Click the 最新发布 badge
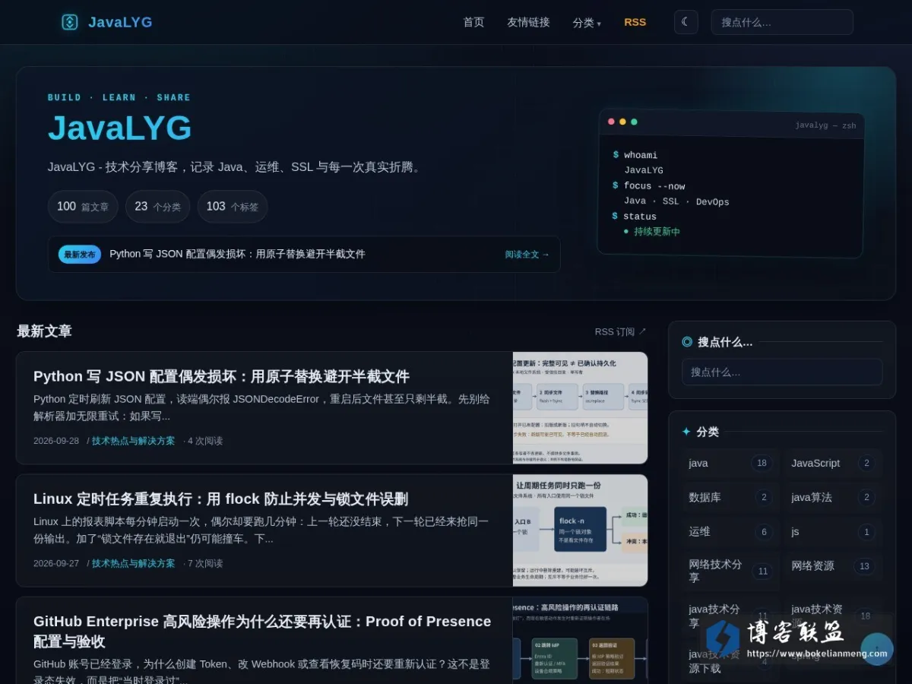 click(x=80, y=255)
